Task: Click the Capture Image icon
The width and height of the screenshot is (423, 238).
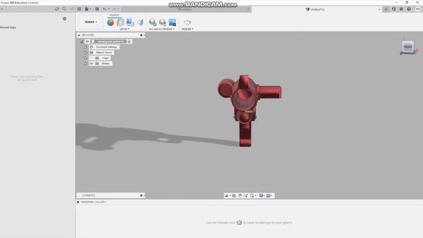Action: pos(173,22)
